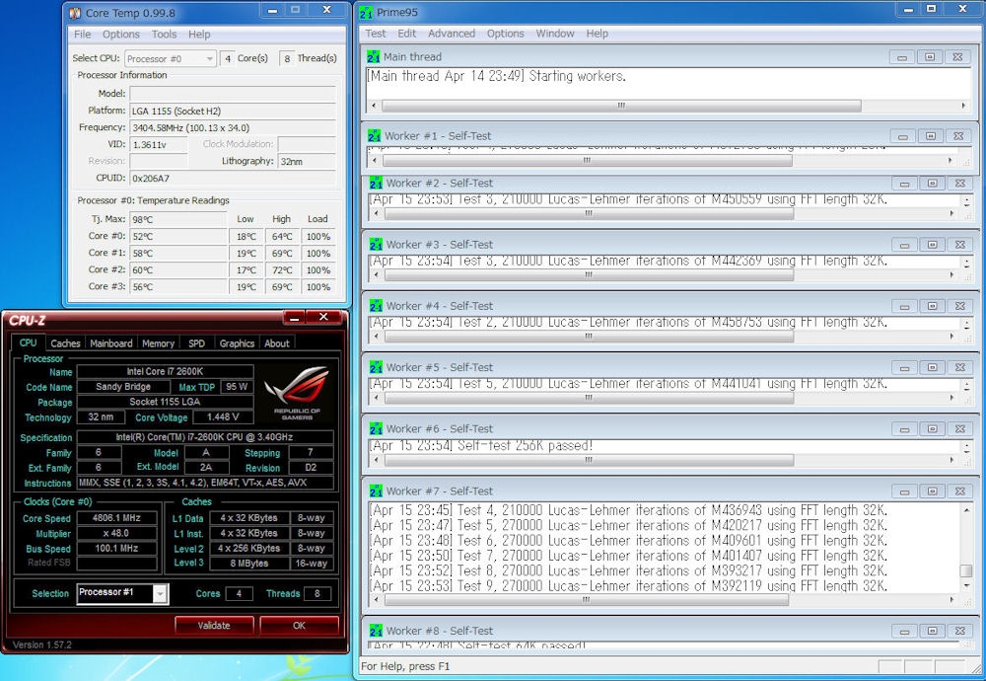Switch to the CPU-Z Mainboard tab
Viewport: 986px width, 681px height.
point(111,343)
